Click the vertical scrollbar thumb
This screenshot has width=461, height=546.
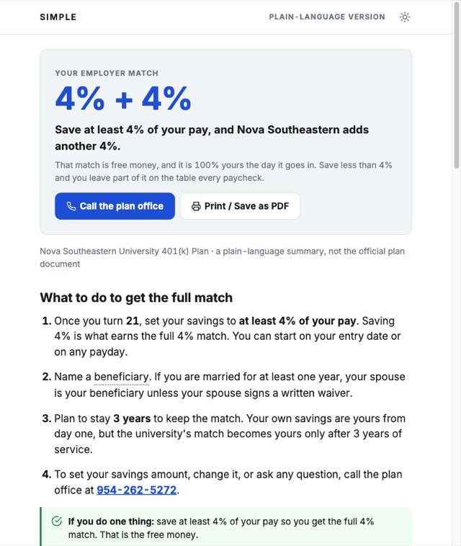[x=457, y=85]
